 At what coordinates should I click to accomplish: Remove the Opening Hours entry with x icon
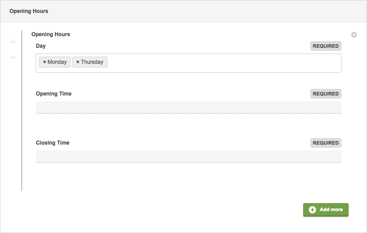(354, 34)
